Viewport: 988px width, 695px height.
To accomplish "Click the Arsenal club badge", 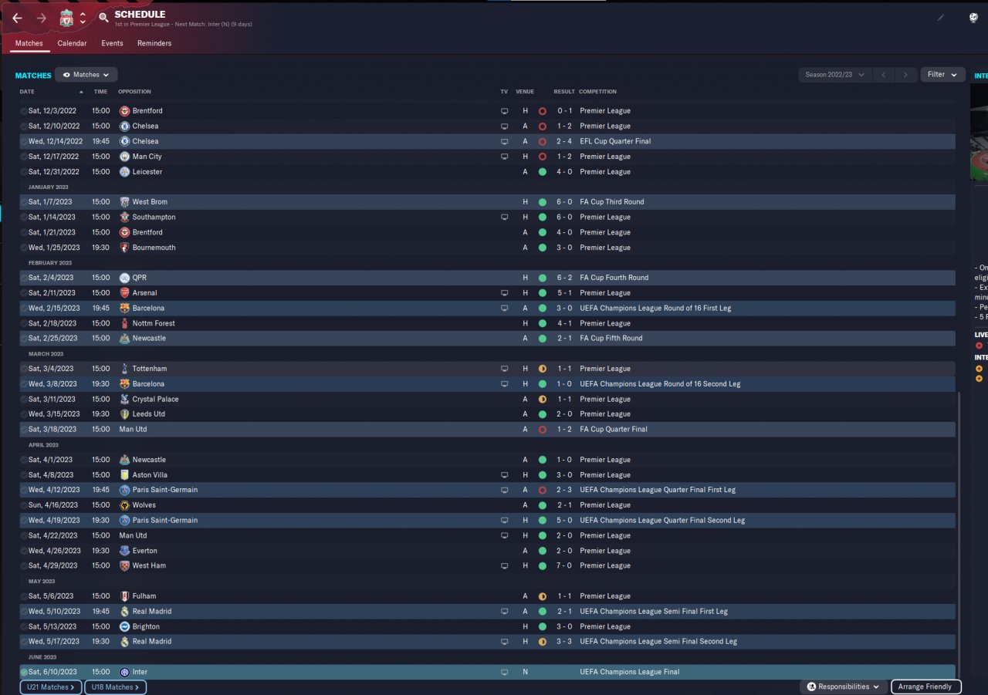I will click(x=125, y=293).
